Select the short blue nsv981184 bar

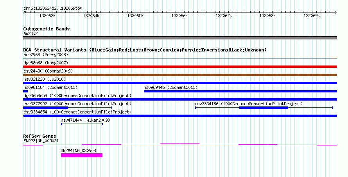(x=25, y=91)
